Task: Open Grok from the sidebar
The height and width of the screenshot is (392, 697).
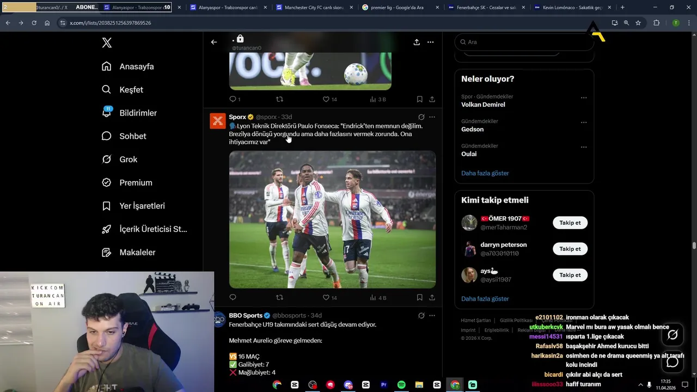Action: coord(119,160)
